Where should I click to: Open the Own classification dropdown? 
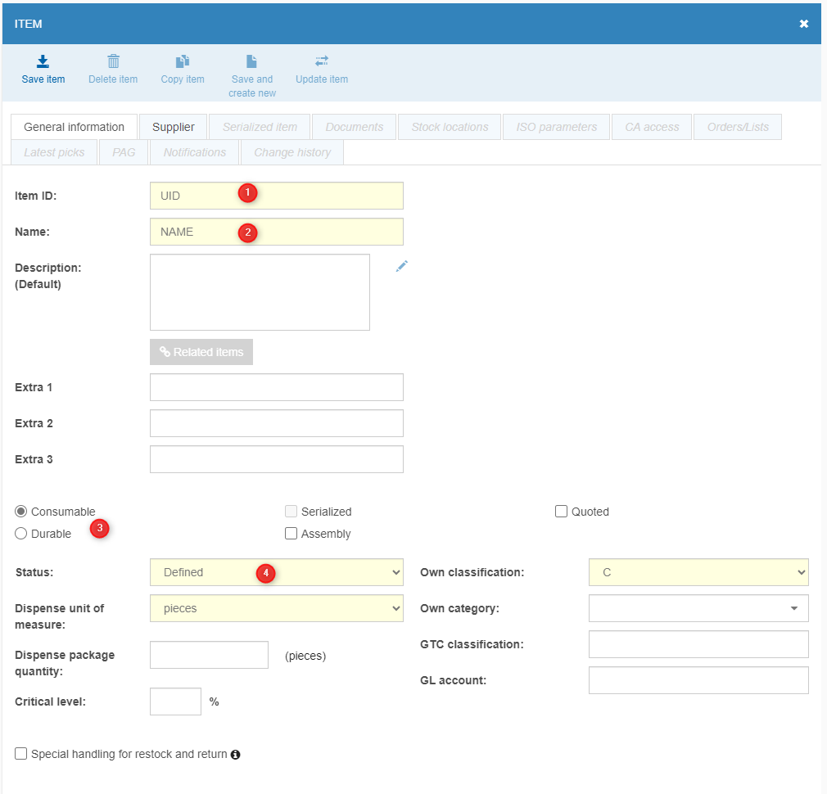(x=698, y=572)
